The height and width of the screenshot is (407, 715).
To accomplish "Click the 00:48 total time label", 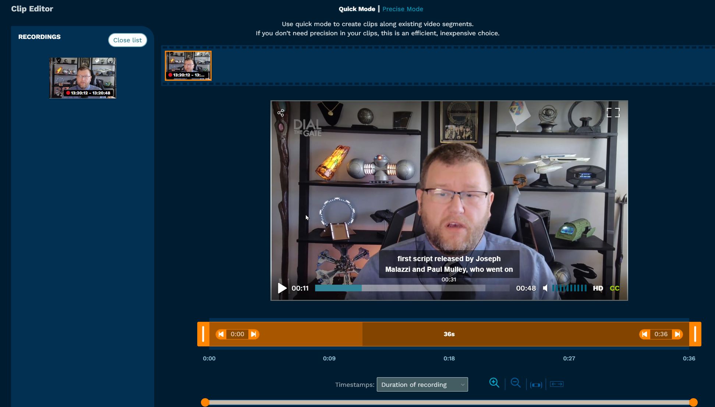I will 526,288.
